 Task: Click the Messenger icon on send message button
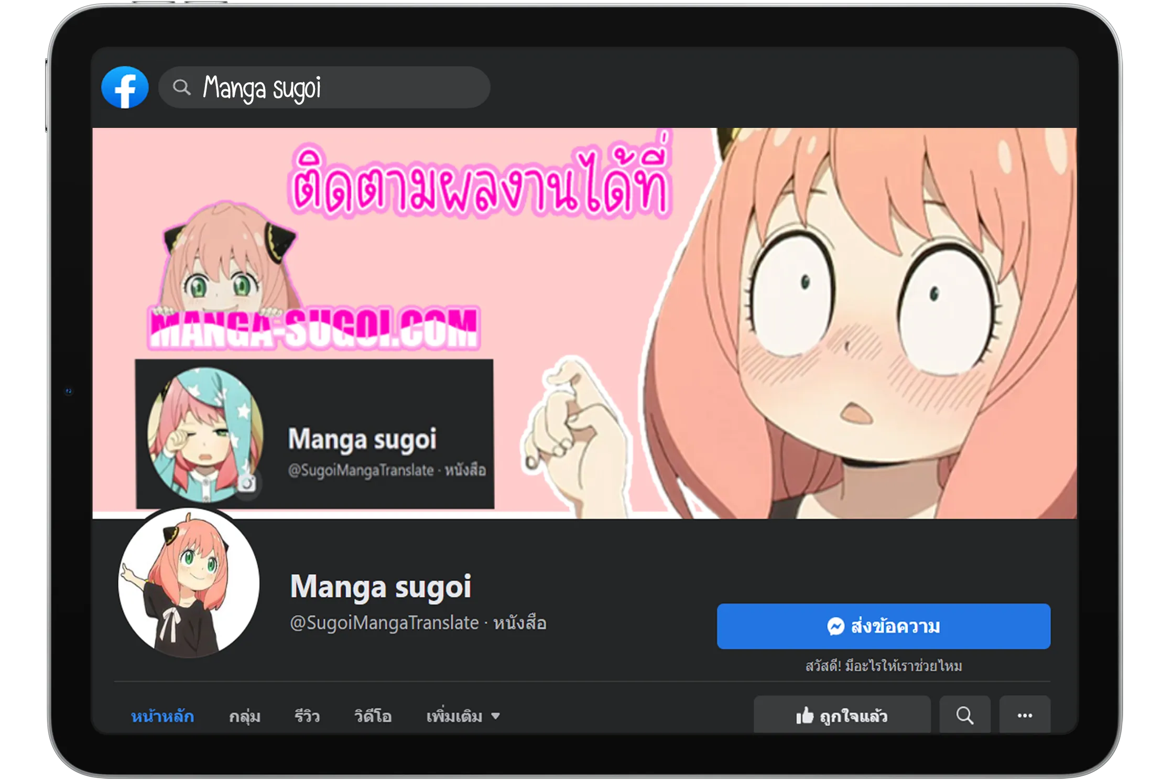point(836,626)
